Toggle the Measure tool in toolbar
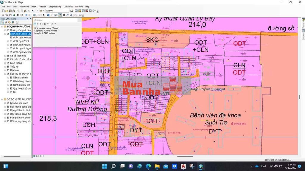 tap(60, 15)
